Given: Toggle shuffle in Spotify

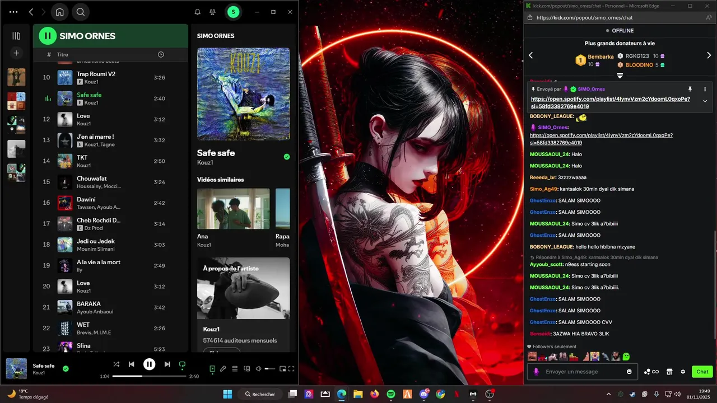Looking at the screenshot, I should [117, 364].
